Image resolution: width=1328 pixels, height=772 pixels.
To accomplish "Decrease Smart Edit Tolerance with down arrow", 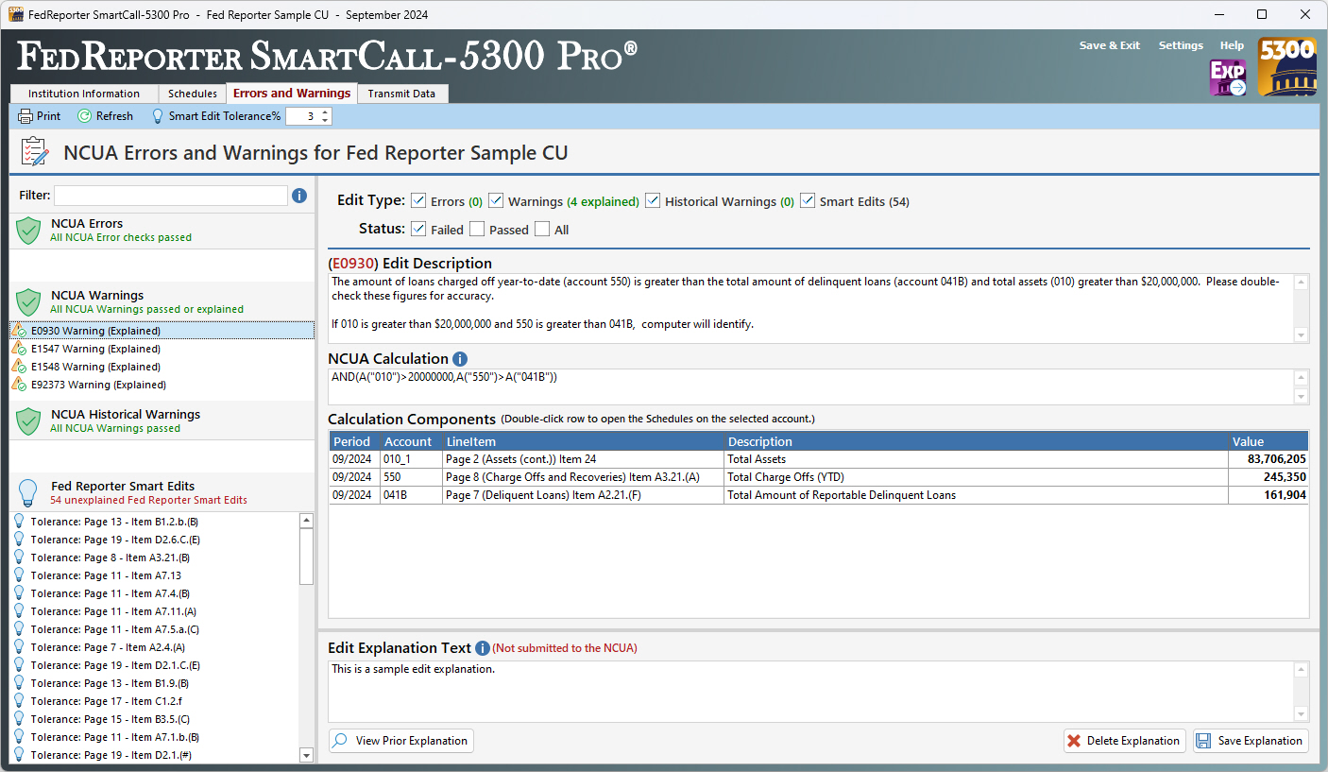I will pyautogui.click(x=325, y=121).
